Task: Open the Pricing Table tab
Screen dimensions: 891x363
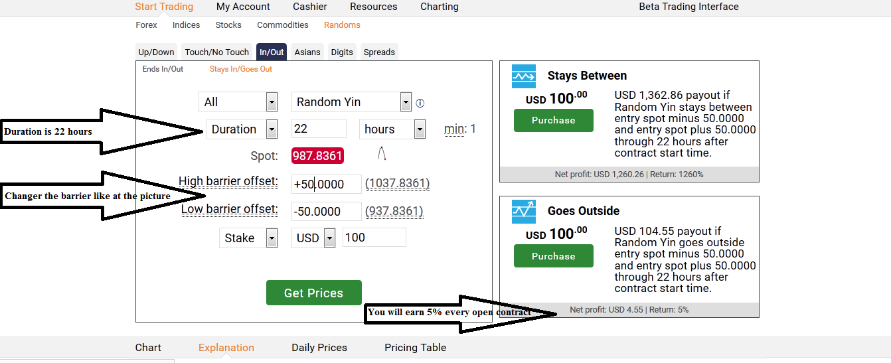Action: [416, 347]
